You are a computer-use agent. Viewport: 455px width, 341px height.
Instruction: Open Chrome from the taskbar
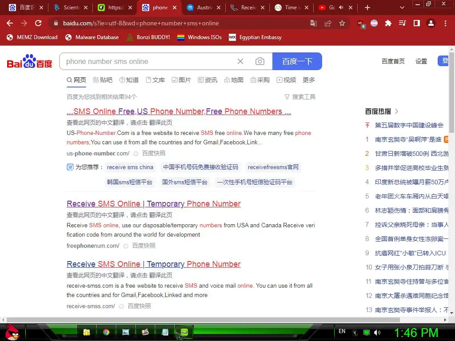click(106, 332)
